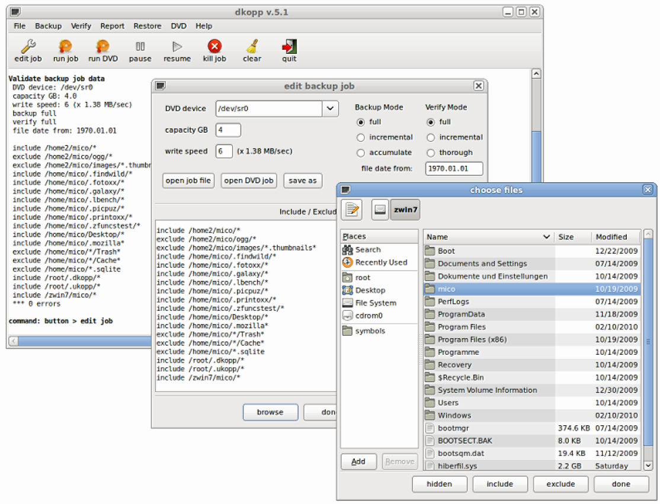Click the file date from field
The image size is (660, 504).
tap(454, 169)
